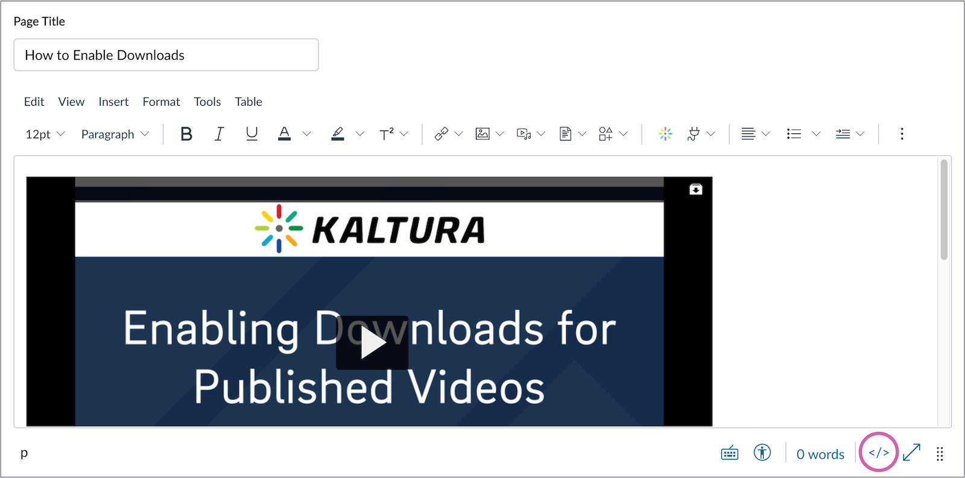965x478 pixels.
Task: Click the text alignment icon
Action: (748, 134)
